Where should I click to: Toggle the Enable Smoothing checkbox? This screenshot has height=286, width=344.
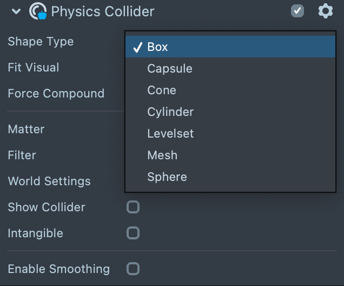(x=133, y=269)
